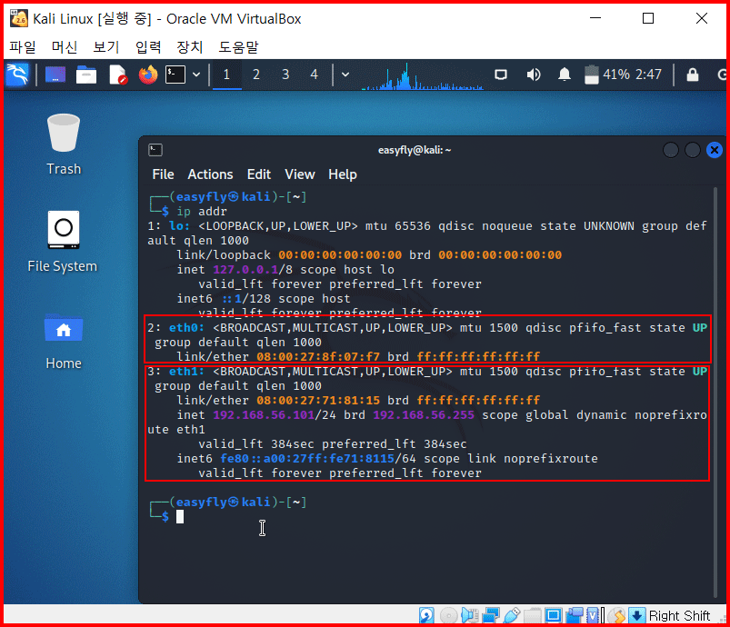The height and width of the screenshot is (627, 730).
Task: Open the terminal Edit menu
Action: click(x=259, y=174)
